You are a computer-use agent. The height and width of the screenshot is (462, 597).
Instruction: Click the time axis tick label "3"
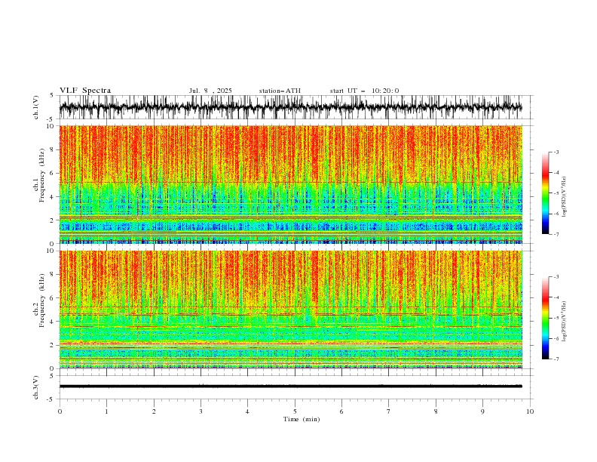coord(201,411)
